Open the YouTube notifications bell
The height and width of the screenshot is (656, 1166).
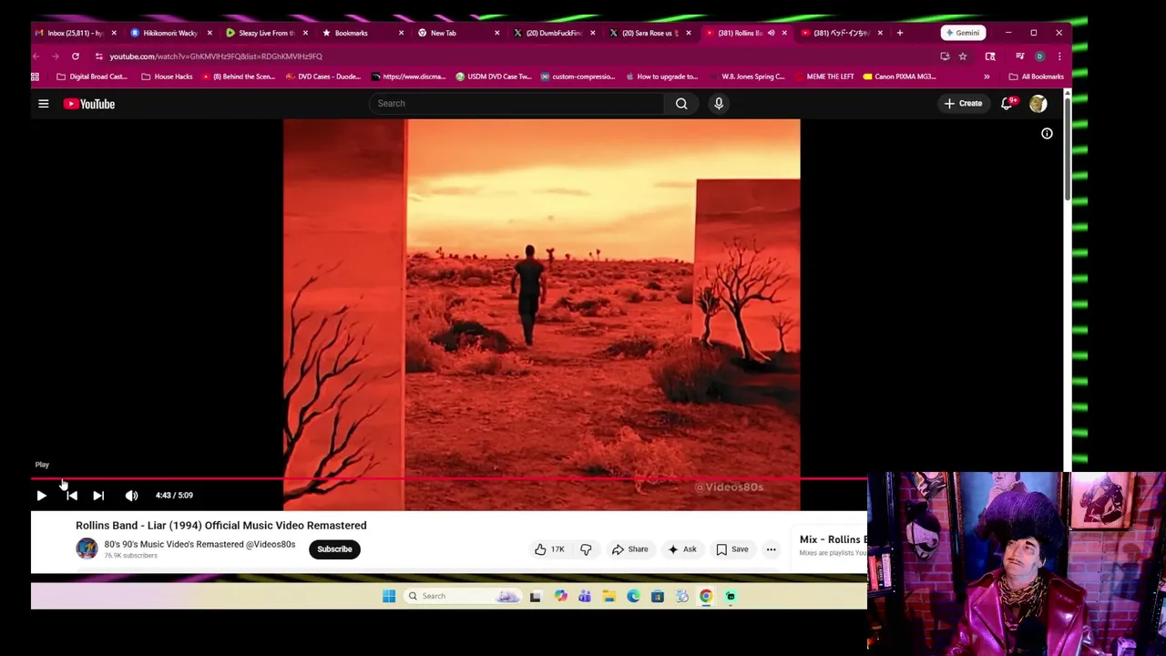pyautogui.click(x=1007, y=104)
